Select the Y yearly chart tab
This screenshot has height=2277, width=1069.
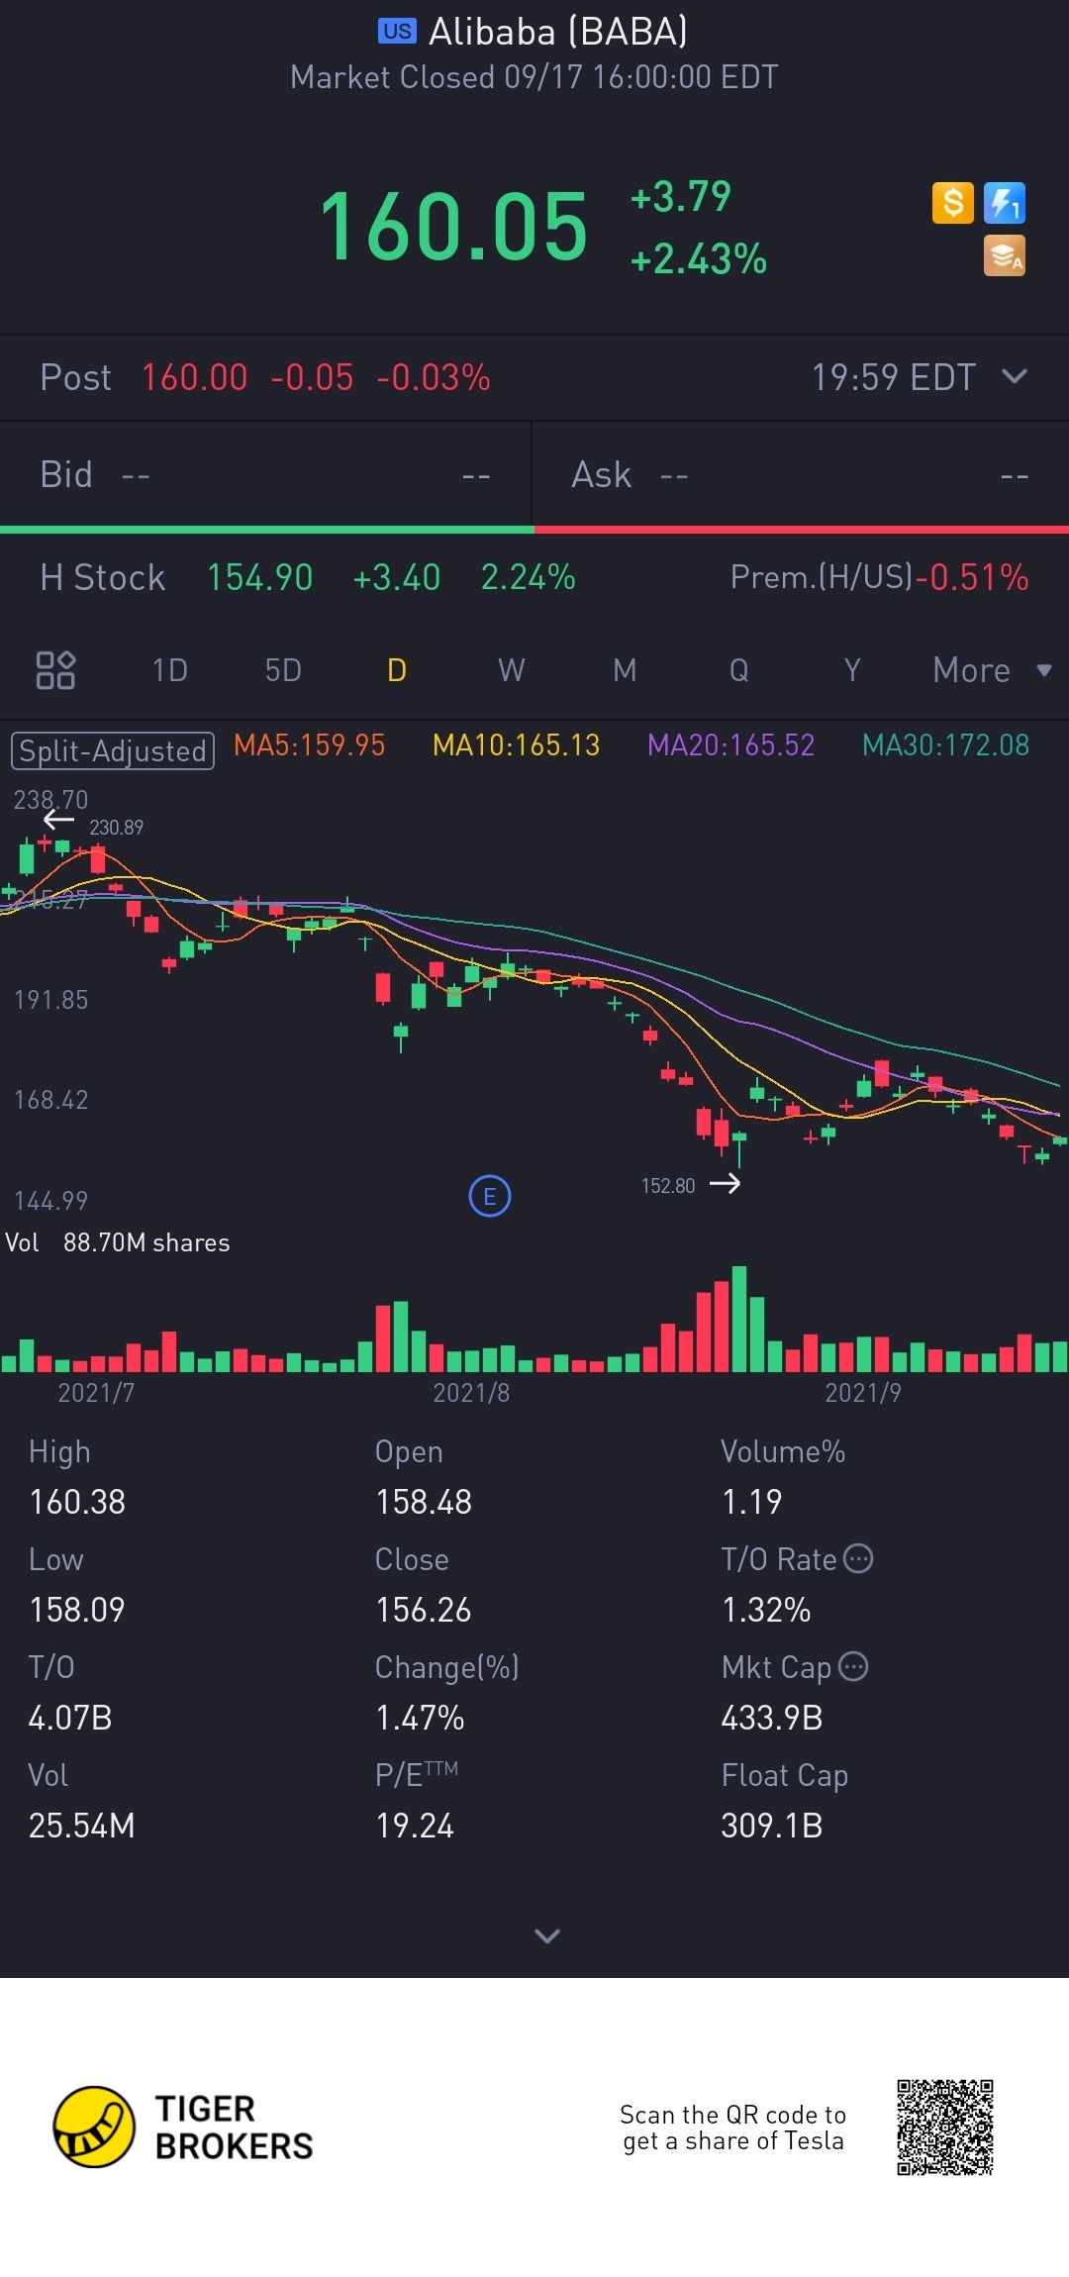tap(852, 670)
